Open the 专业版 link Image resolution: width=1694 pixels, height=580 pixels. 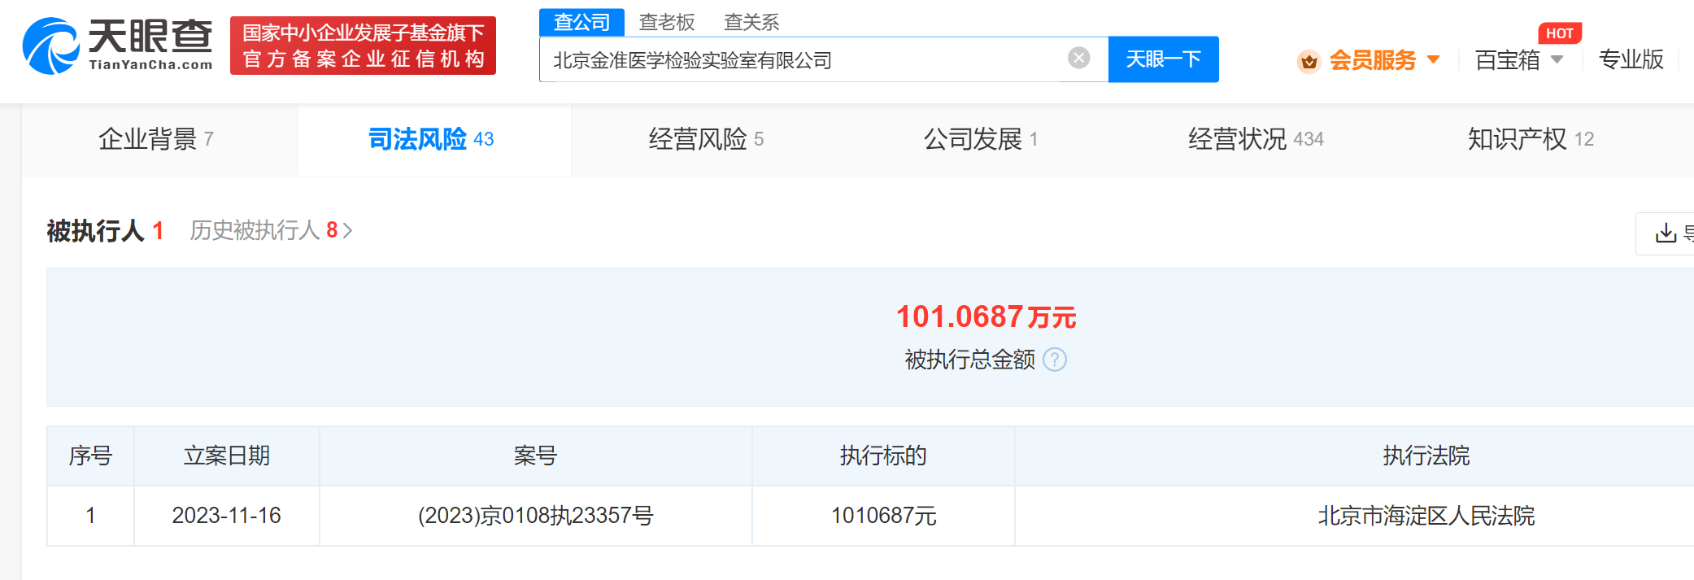pyautogui.click(x=1631, y=59)
